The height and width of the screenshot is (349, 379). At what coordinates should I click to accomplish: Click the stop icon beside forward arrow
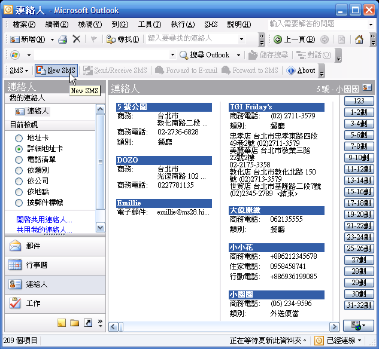[341, 39]
